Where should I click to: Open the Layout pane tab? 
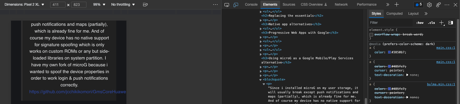[x=413, y=14]
